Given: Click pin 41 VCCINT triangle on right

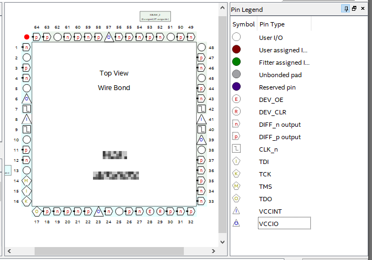Looking at the screenshot, I should coord(202,119).
